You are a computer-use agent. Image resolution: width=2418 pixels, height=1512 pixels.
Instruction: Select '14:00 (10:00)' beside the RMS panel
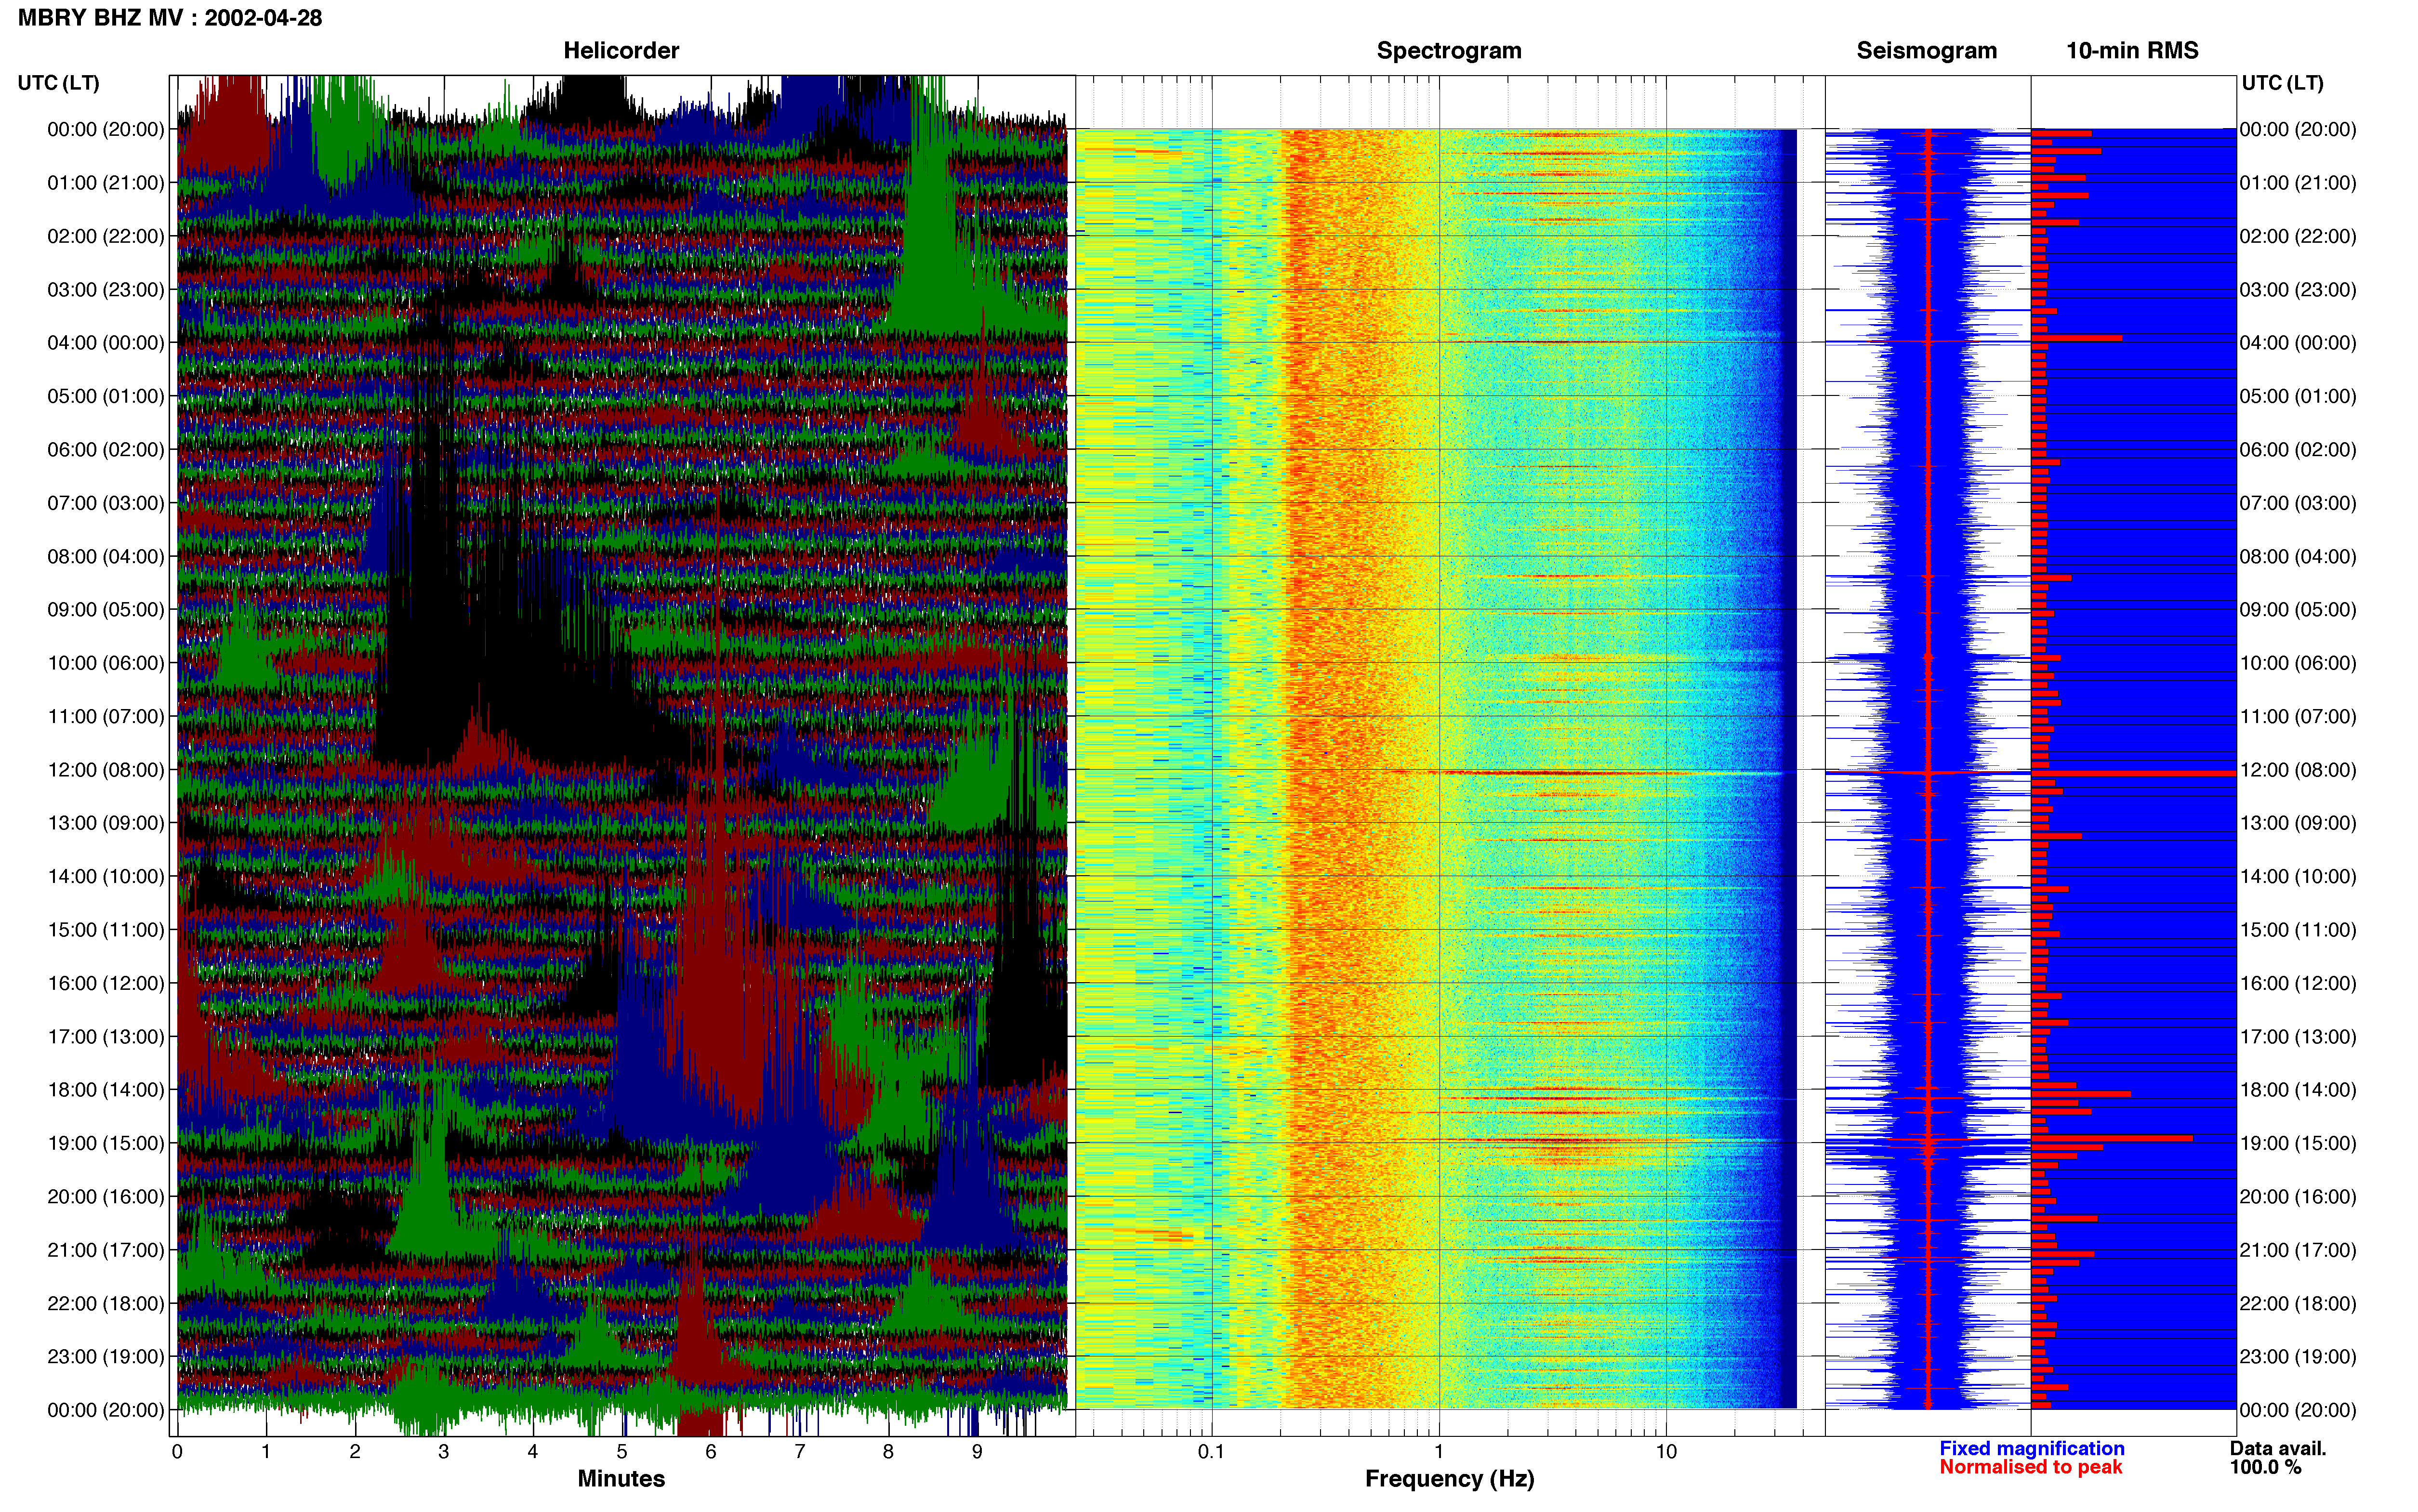(2298, 877)
